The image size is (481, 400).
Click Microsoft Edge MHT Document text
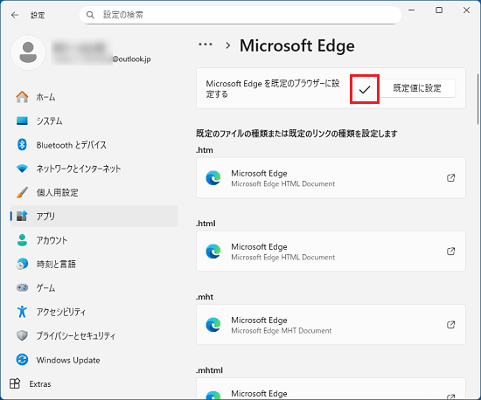[282, 331]
